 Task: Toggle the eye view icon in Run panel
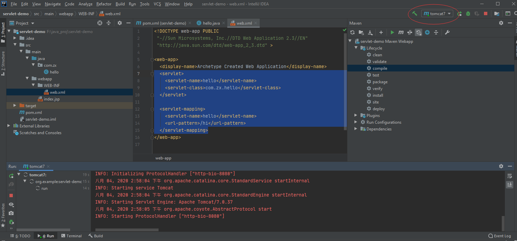click(11, 204)
